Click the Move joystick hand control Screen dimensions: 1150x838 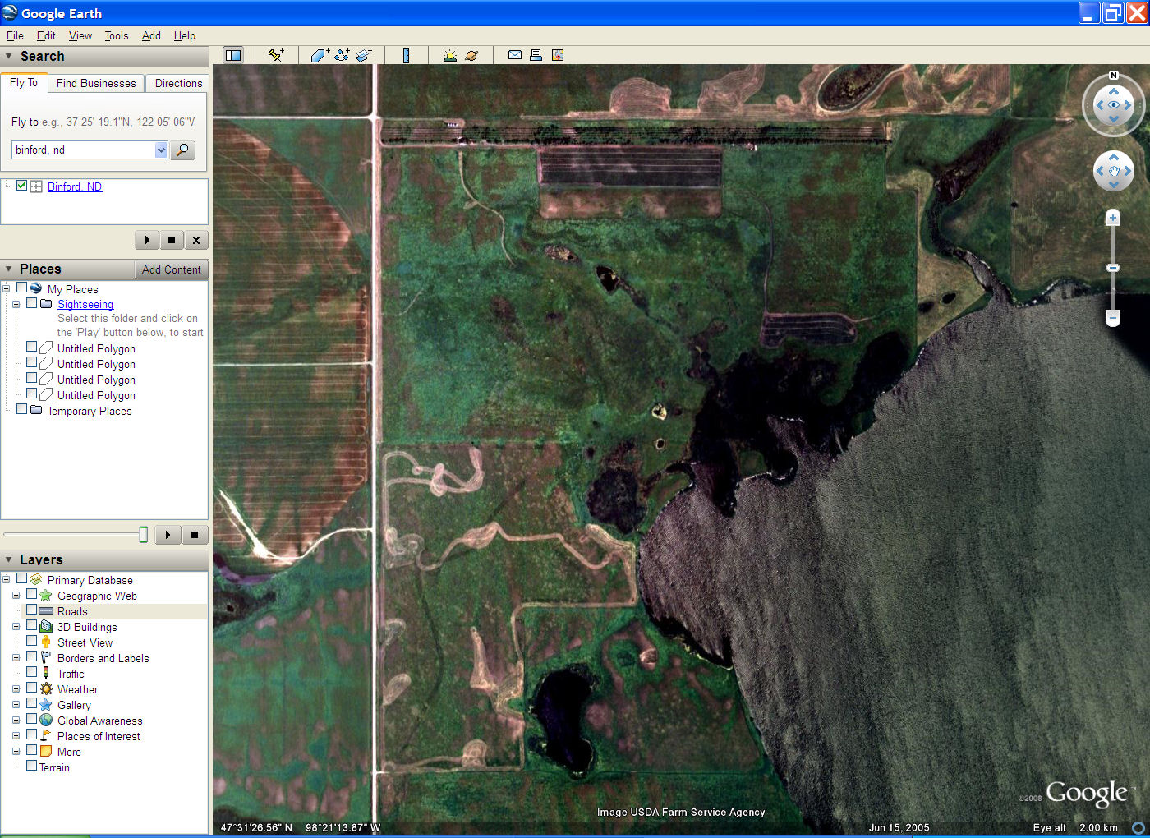(1114, 171)
